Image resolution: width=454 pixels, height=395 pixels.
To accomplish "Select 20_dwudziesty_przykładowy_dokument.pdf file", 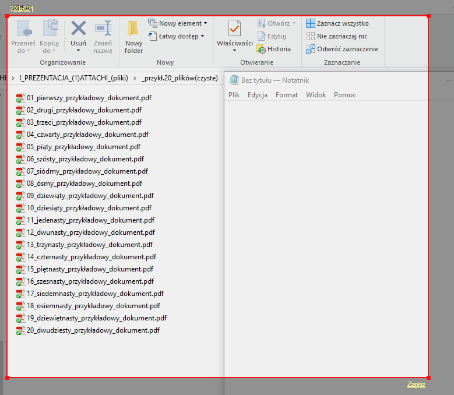I will click(93, 330).
